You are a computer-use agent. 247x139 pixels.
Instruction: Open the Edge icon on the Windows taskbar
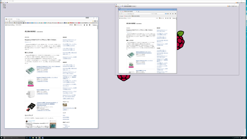tap(30, 138)
